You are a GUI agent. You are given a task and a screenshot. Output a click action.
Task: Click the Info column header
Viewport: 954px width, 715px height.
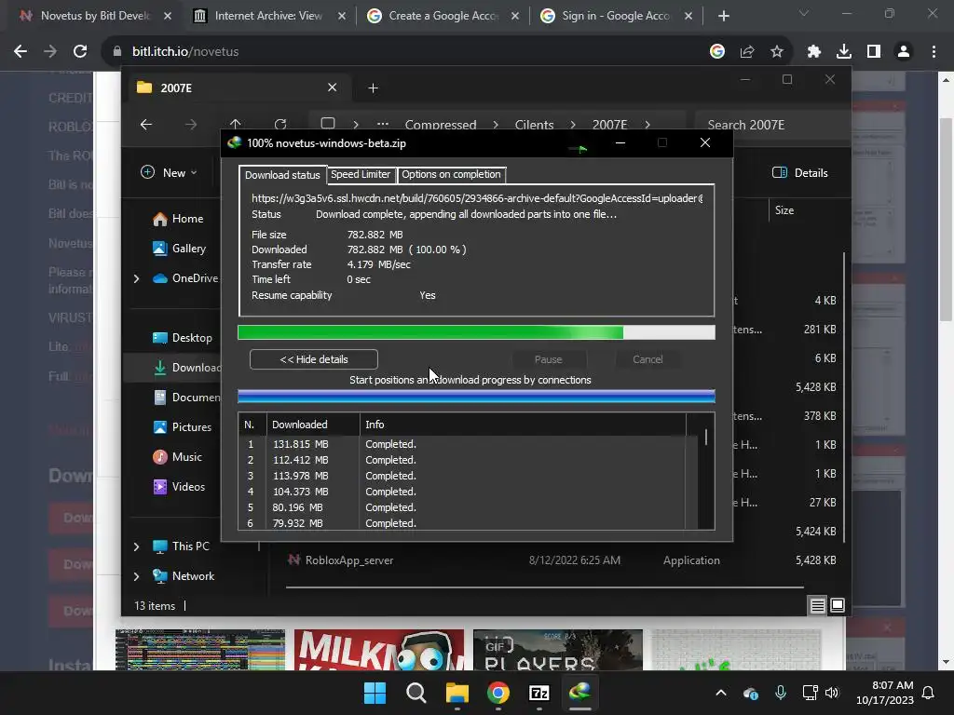point(523,425)
